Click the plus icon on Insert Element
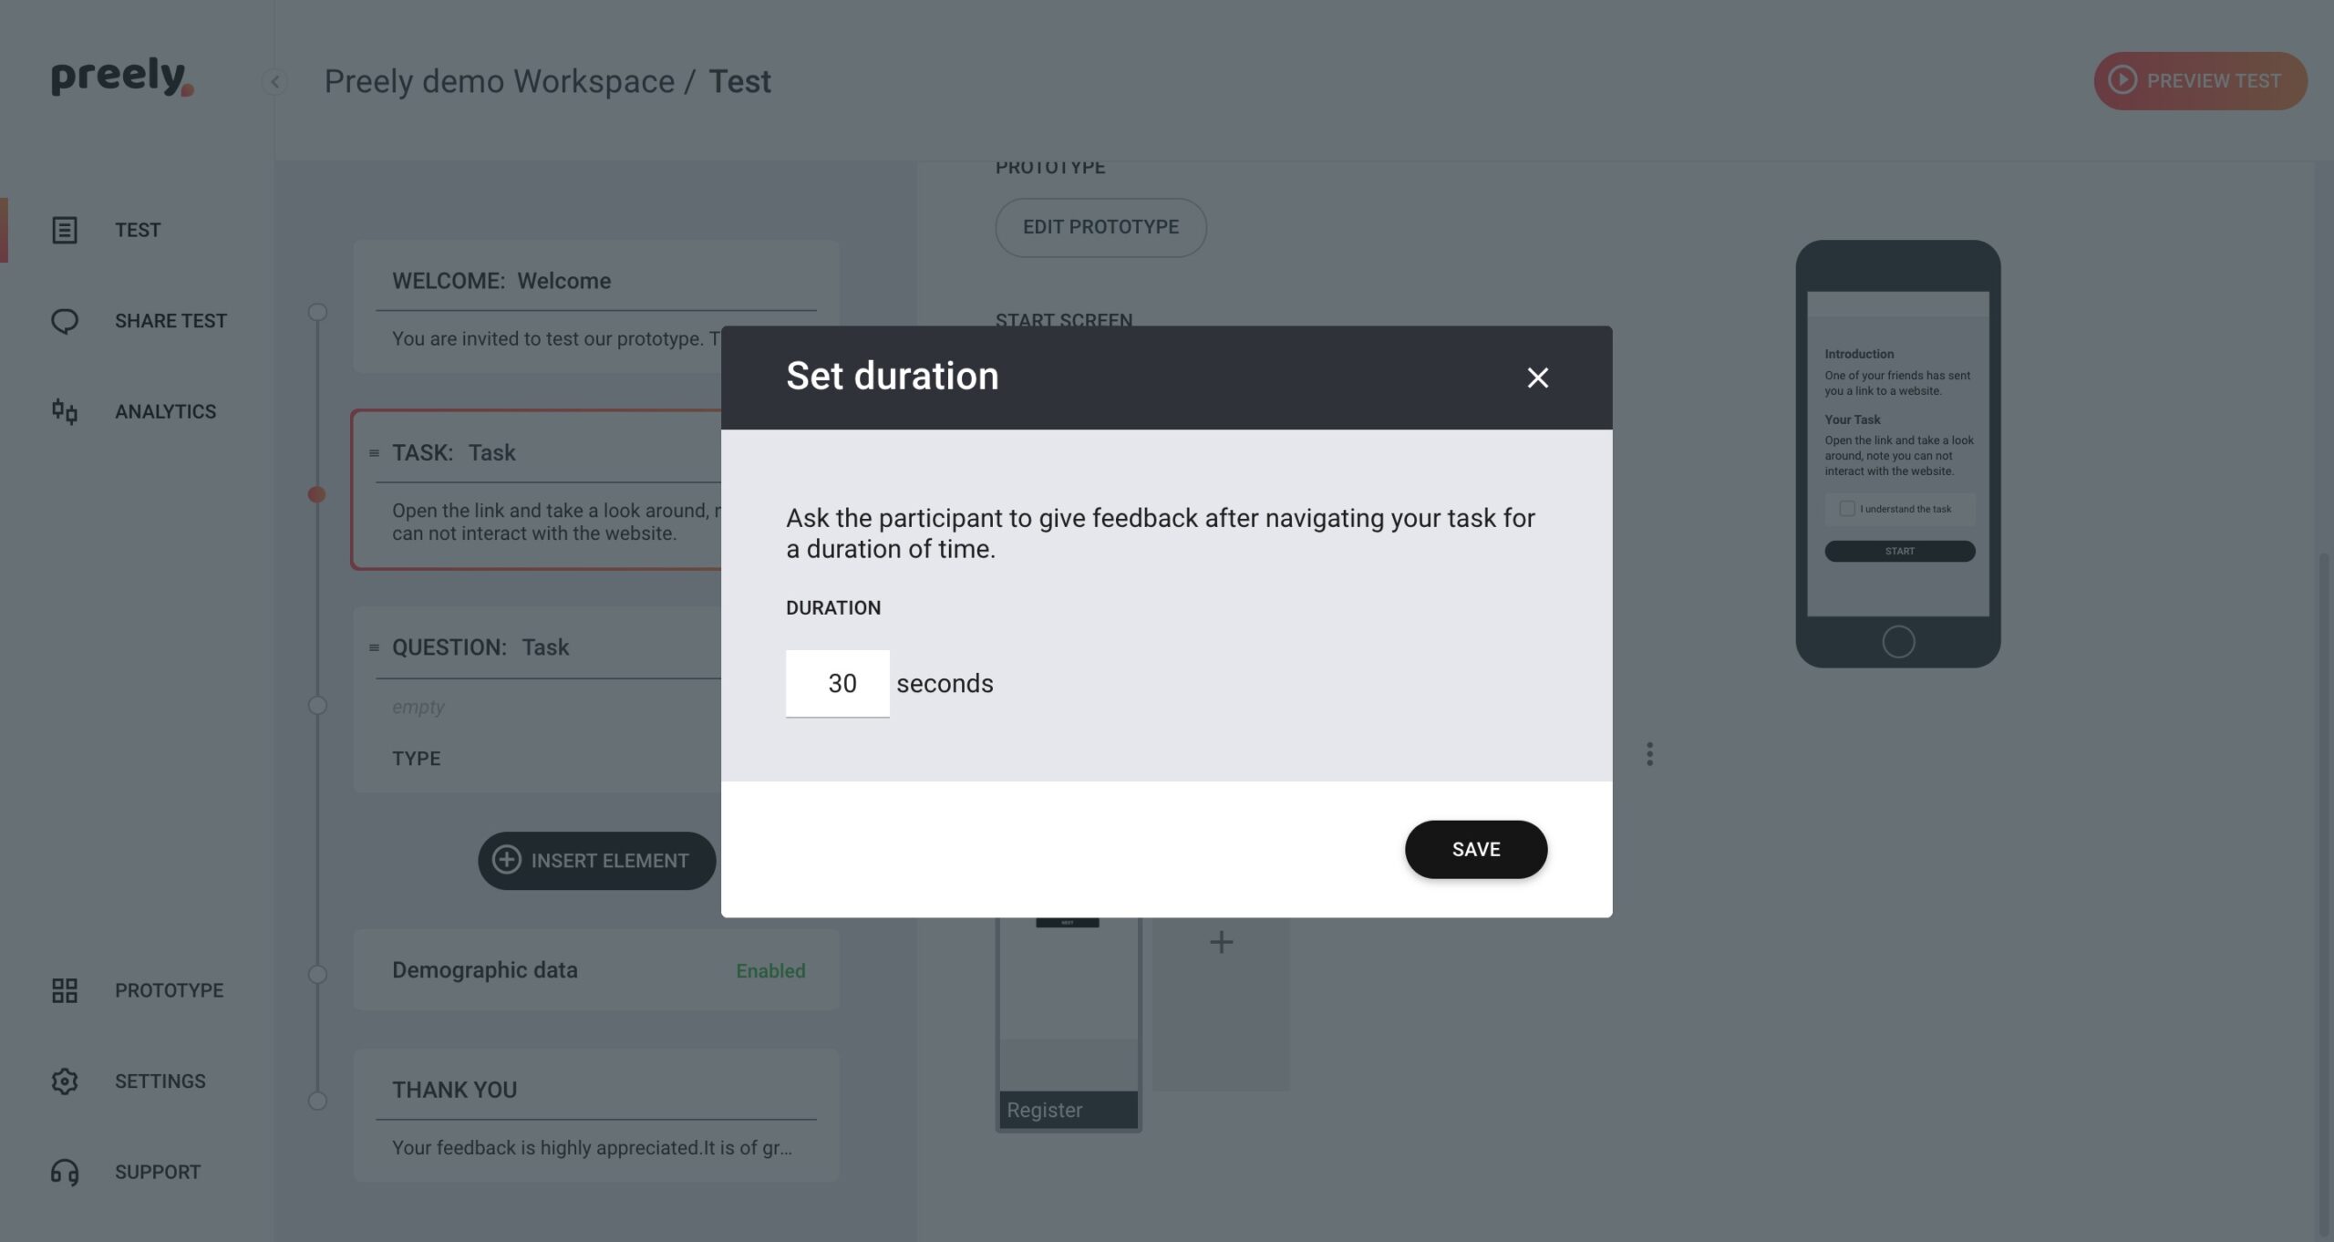Viewport: 2334px width, 1242px height. coord(507,860)
